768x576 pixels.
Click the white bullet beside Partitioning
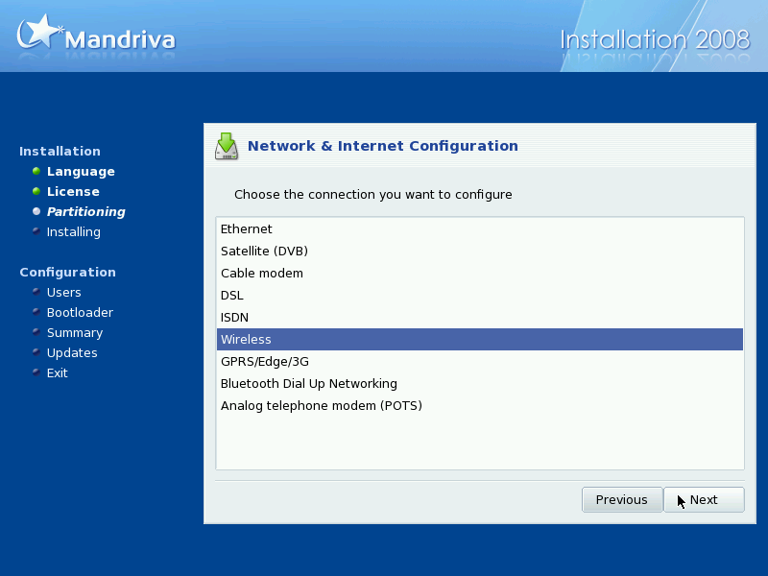coord(36,211)
